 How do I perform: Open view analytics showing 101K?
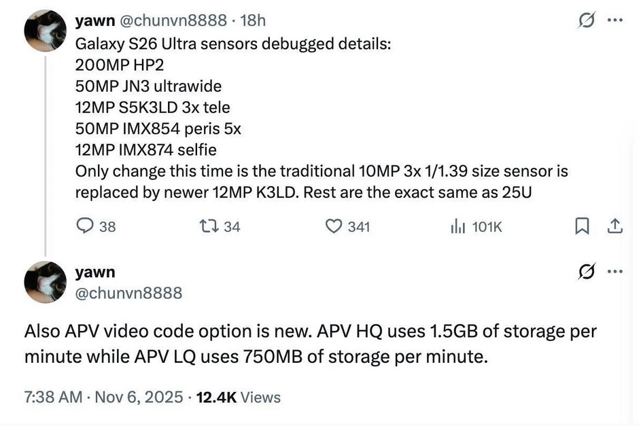pyautogui.click(x=457, y=226)
